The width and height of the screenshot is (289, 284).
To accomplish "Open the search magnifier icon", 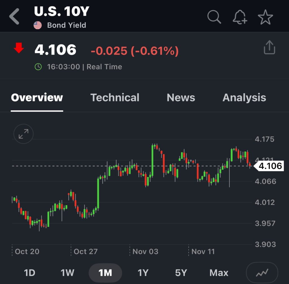I will click(x=214, y=17).
